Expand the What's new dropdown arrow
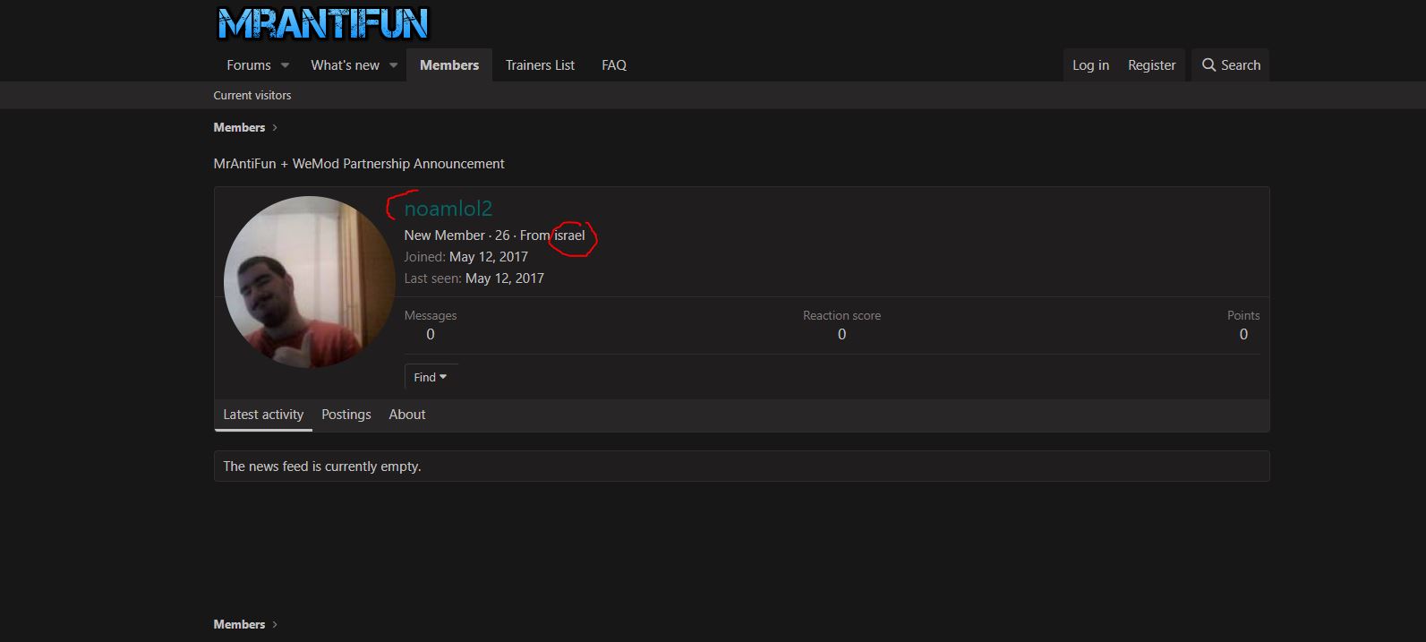 (x=393, y=65)
